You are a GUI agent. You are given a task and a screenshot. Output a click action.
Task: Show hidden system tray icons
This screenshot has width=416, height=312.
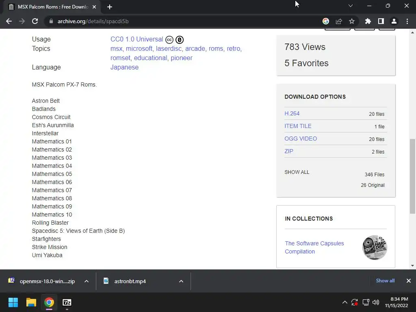(x=344, y=302)
